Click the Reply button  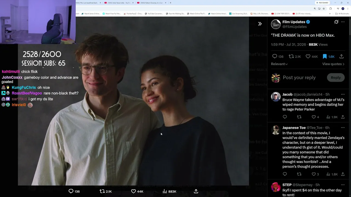point(336,78)
